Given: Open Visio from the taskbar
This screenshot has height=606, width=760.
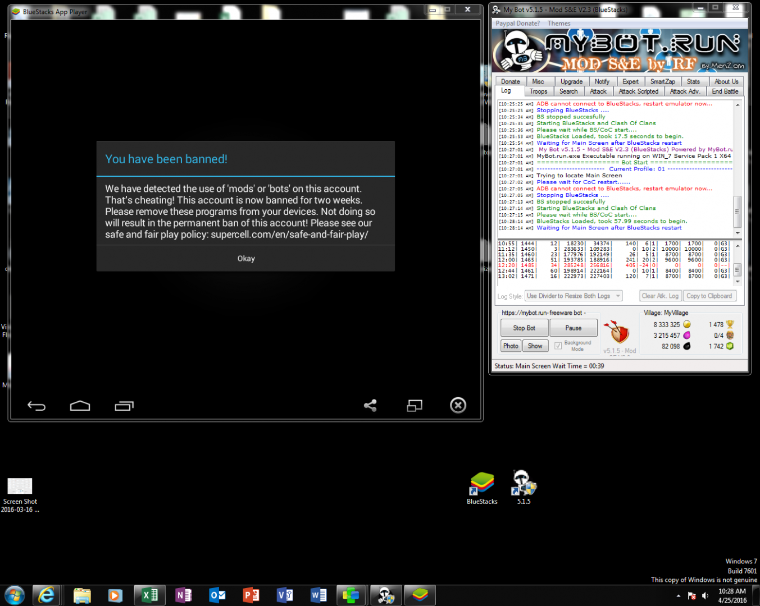Looking at the screenshot, I should click(x=284, y=595).
